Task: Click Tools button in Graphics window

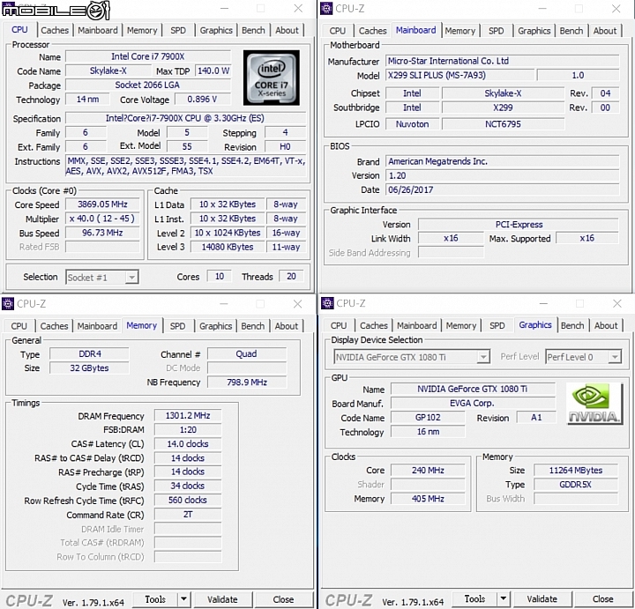Action: point(474,598)
